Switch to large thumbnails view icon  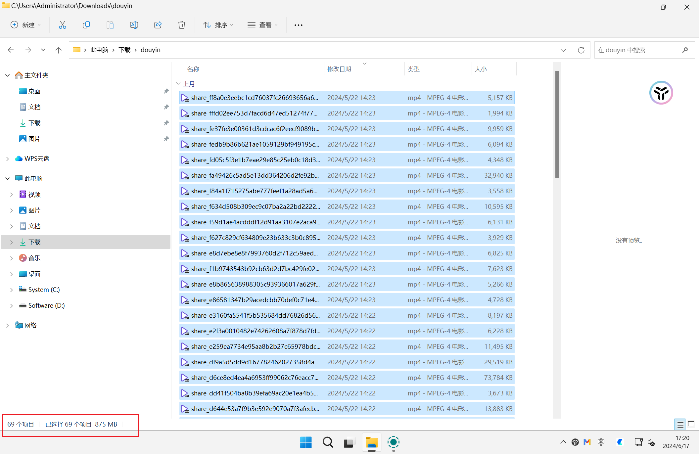coord(691,424)
